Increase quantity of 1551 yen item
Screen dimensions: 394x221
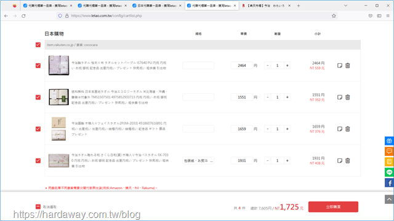(x=287, y=97)
